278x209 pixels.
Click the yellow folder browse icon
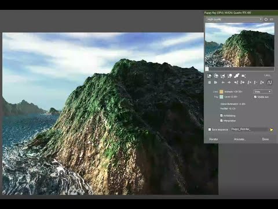pyautogui.click(x=271, y=129)
